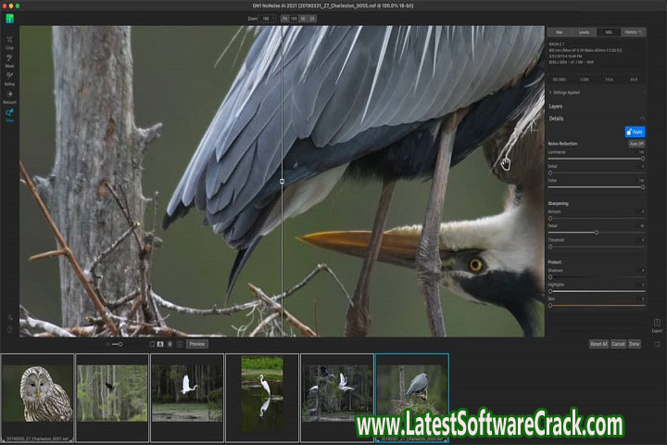Adjust the Protect Shadows slider
The height and width of the screenshot is (445, 667).
pos(597,277)
